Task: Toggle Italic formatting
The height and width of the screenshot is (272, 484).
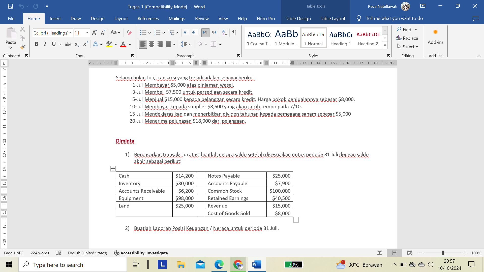Action: (x=45, y=44)
